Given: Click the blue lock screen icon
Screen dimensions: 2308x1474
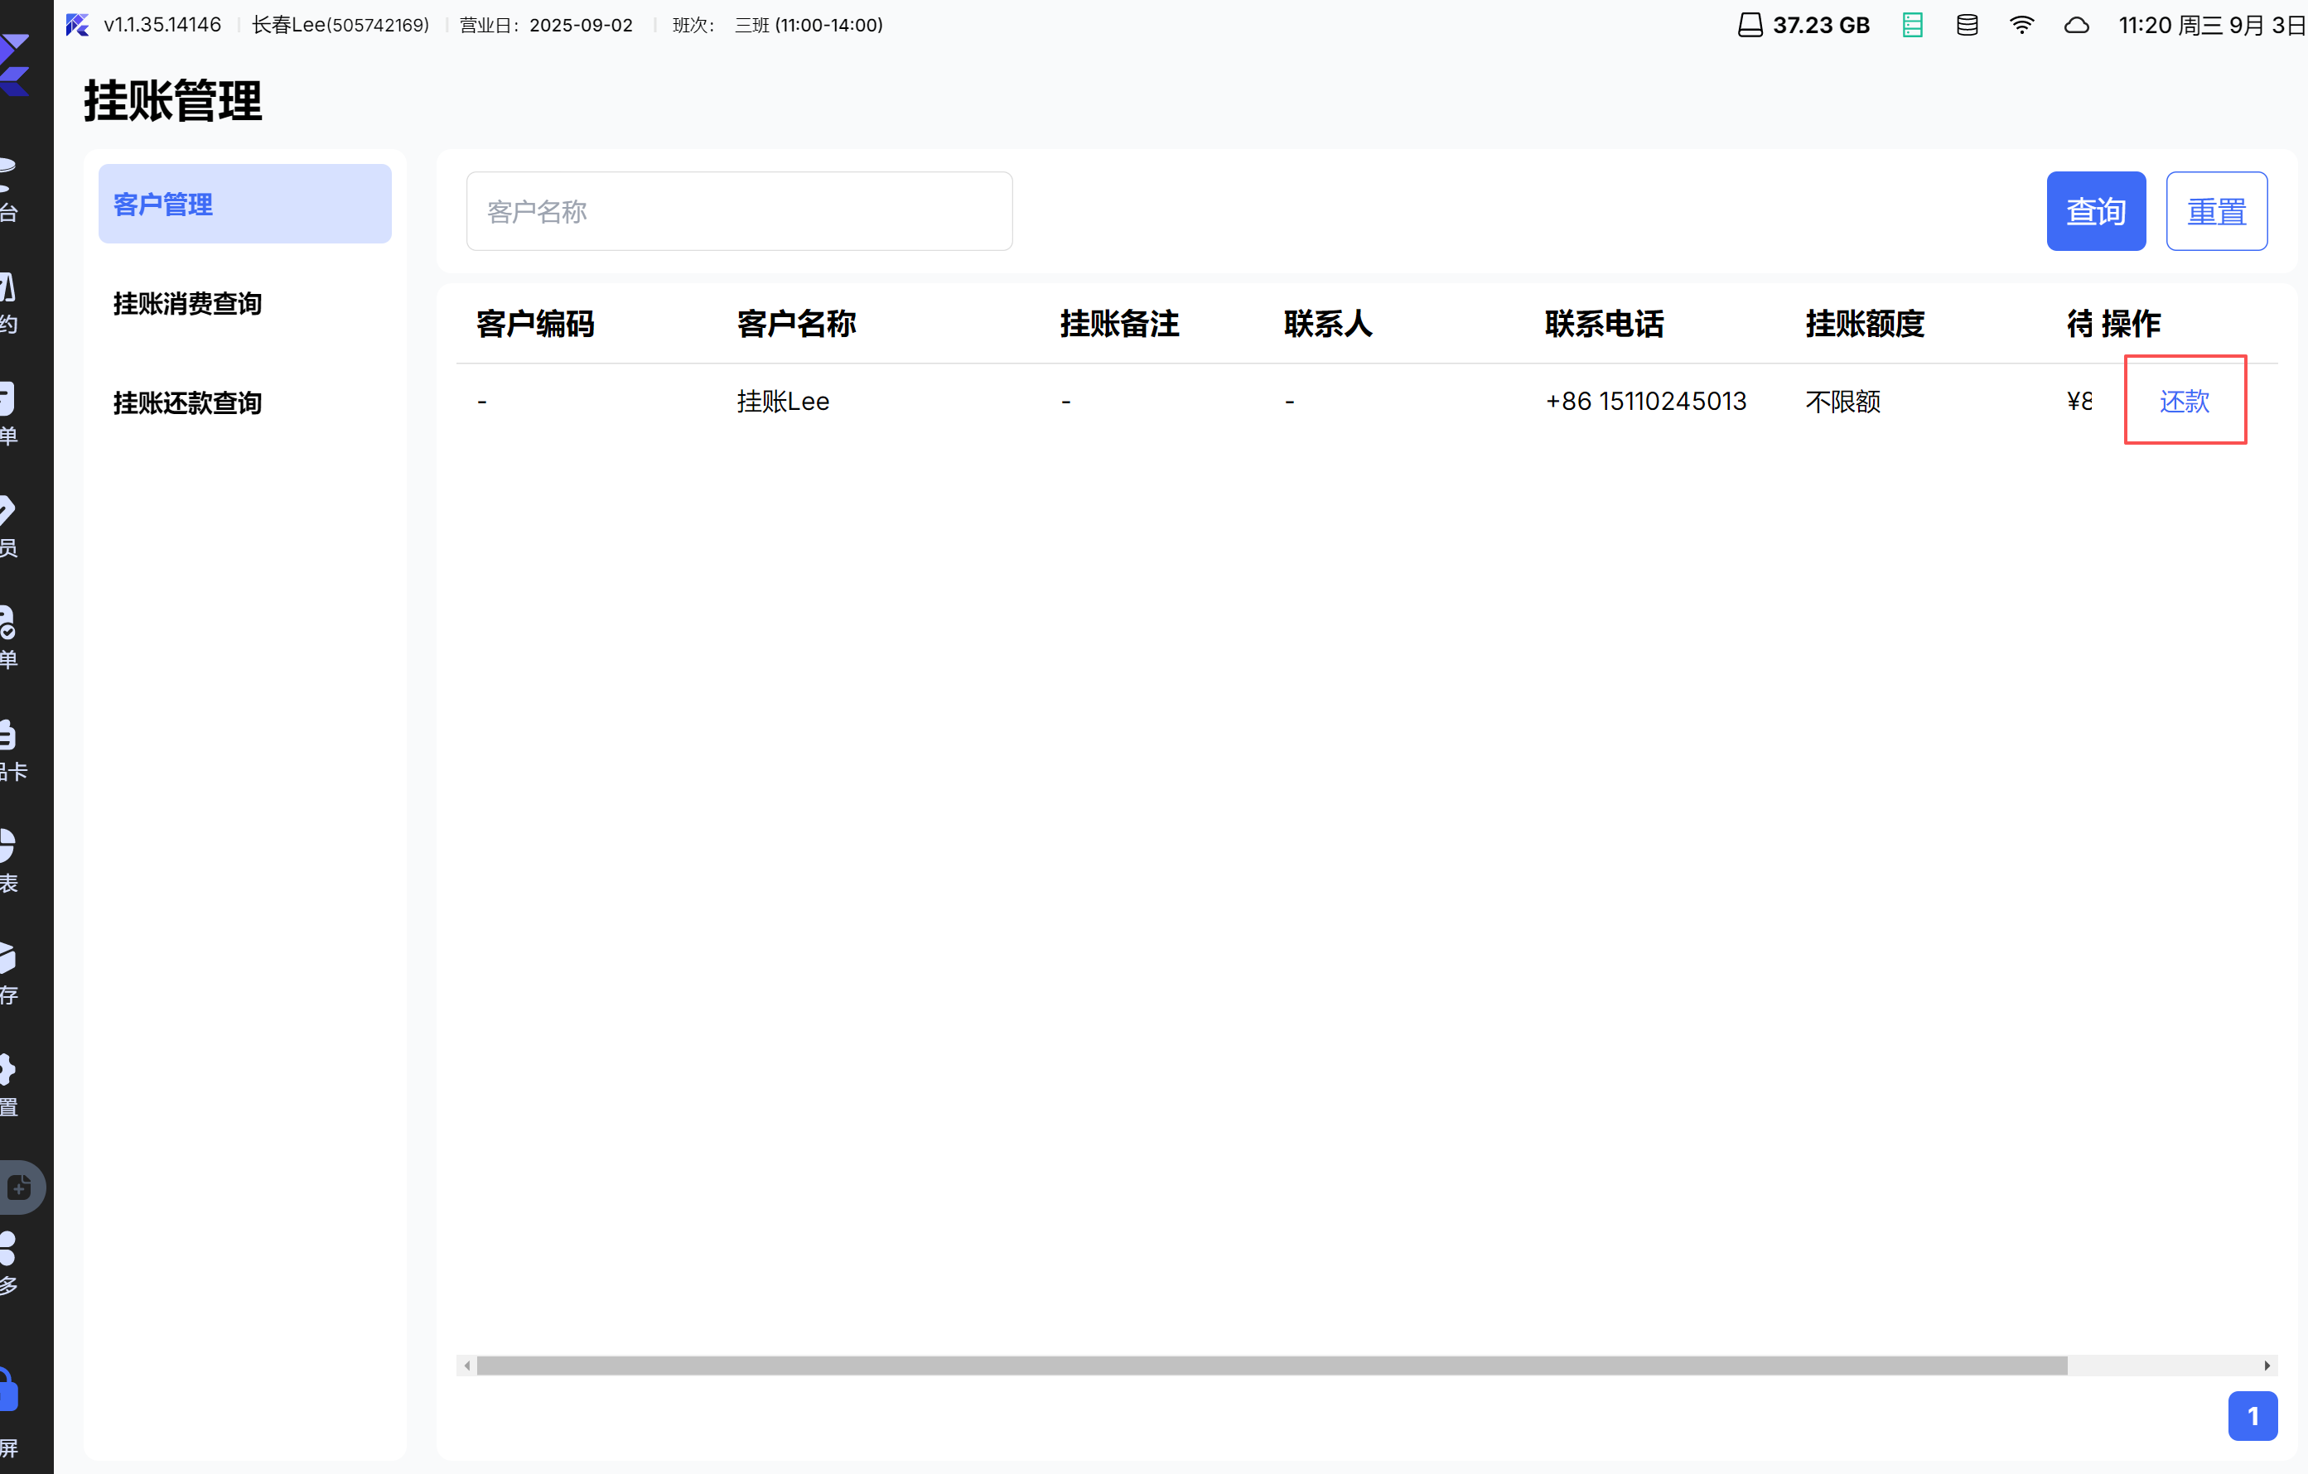Looking at the screenshot, I should (x=7, y=1390).
